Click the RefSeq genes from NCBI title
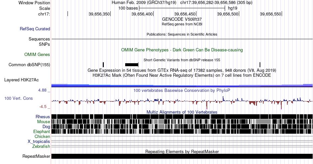The height and width of the screenshot is (164, 313). 182,24
